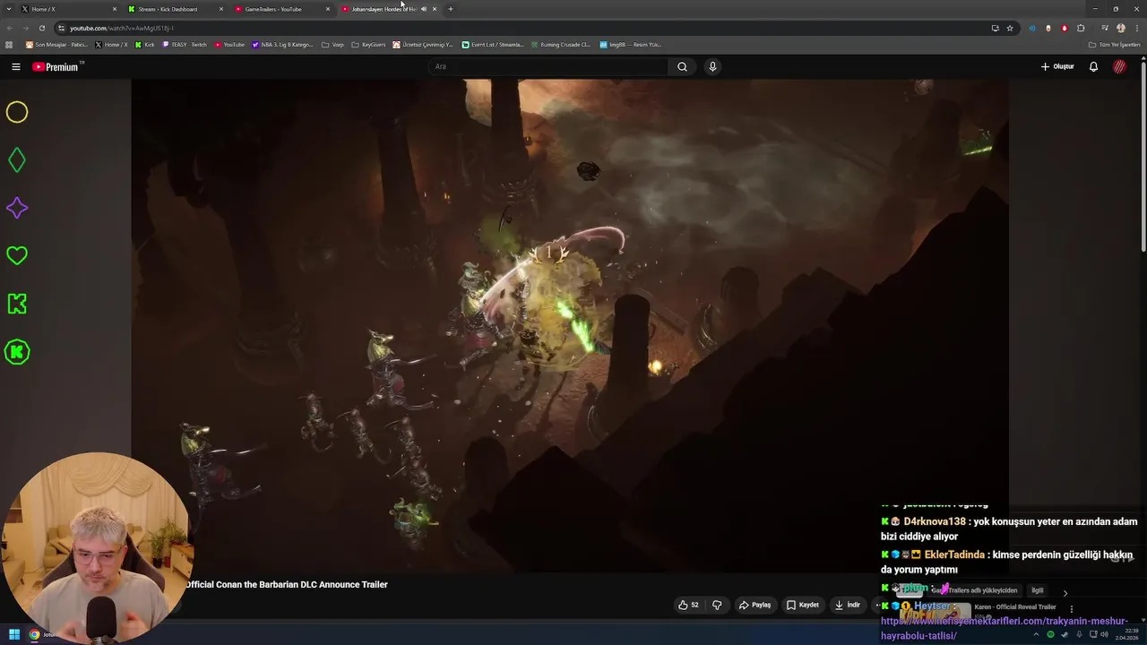Viewport: 1147px width, 645px height.
Task: Open Chrome from the Windows taskbar
Action: click(34, 634)
